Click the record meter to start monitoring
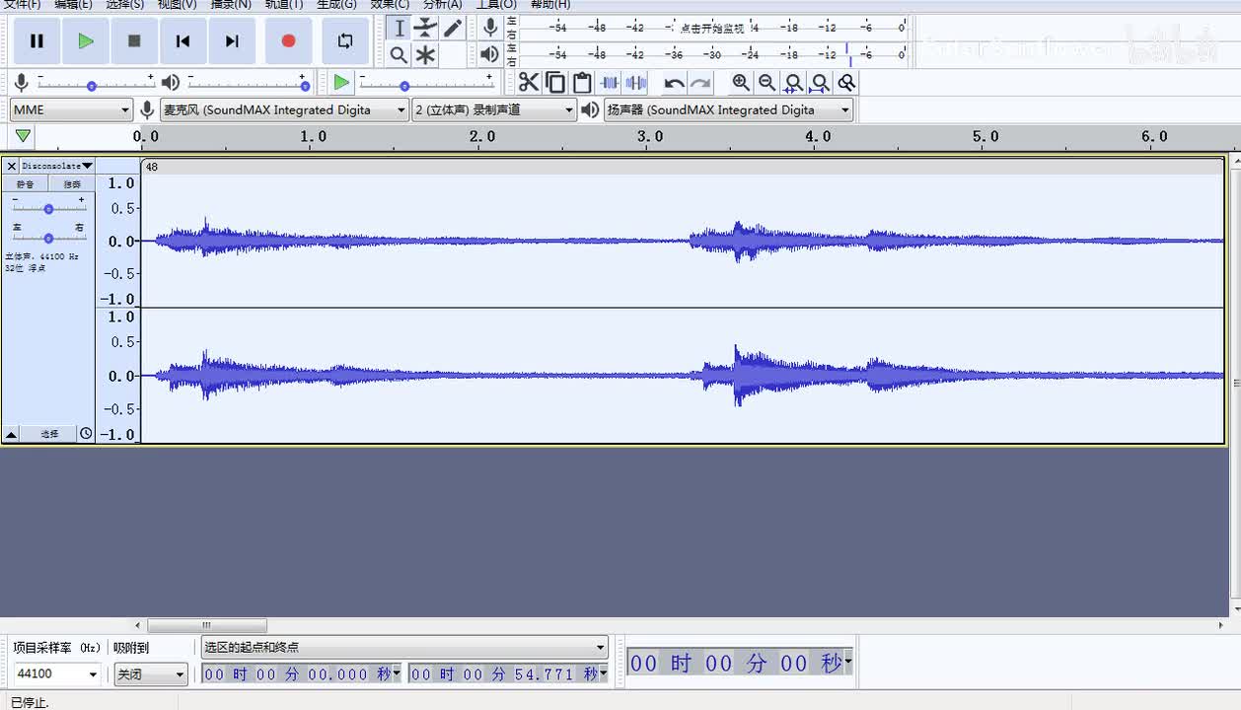 [x=712, y=28]
